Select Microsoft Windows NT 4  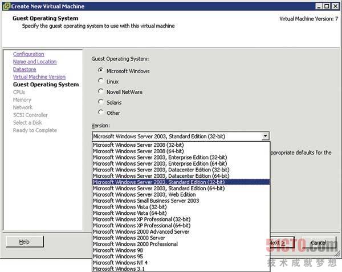tap(181, 262)
